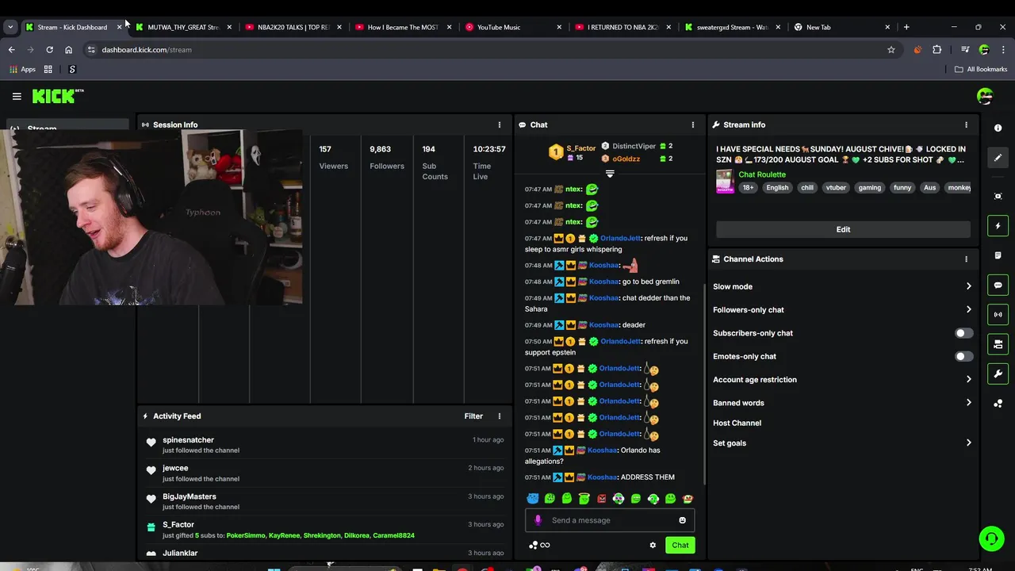
Task: Open the emote picker in message box
Action: tap(682, 520)
